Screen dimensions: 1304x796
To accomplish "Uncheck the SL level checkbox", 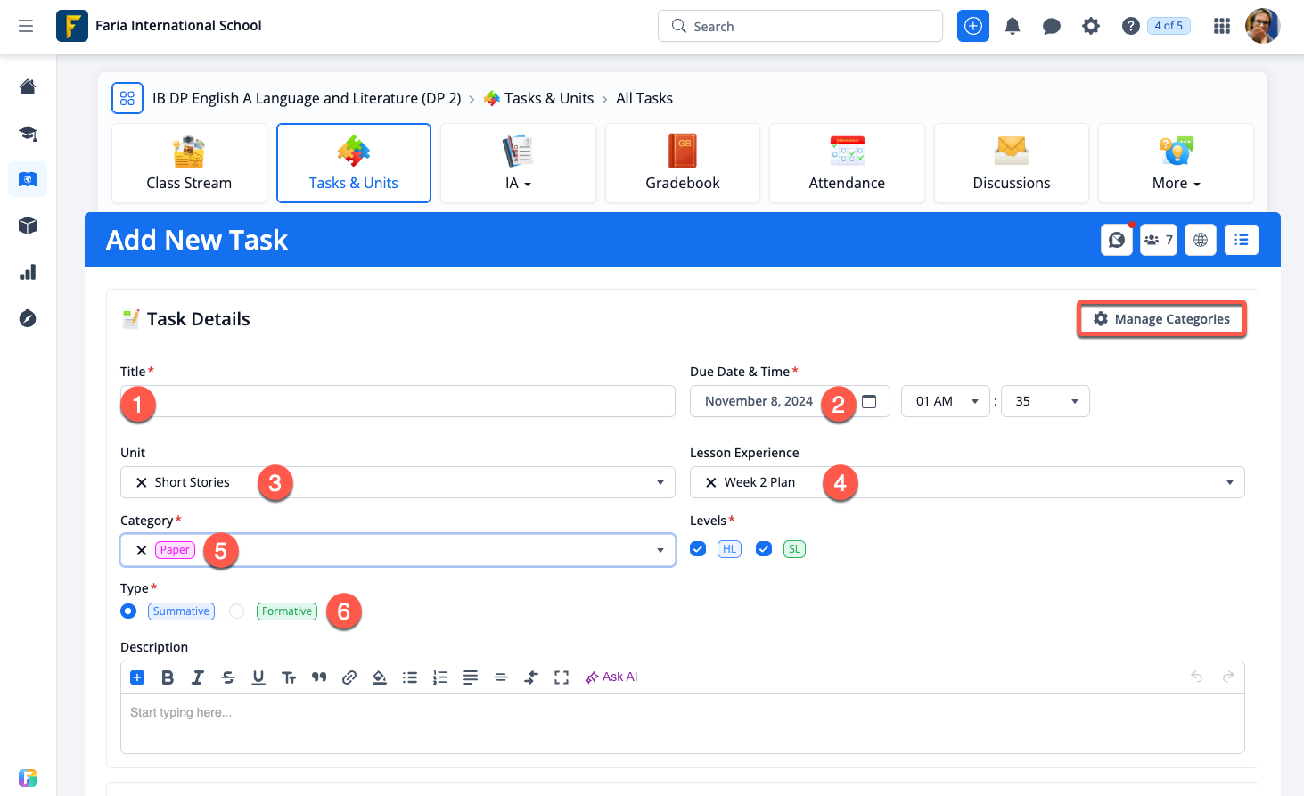I will (x=764, y=549).
